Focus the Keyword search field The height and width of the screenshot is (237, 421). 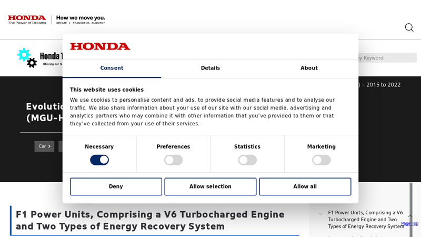(387, 58)
